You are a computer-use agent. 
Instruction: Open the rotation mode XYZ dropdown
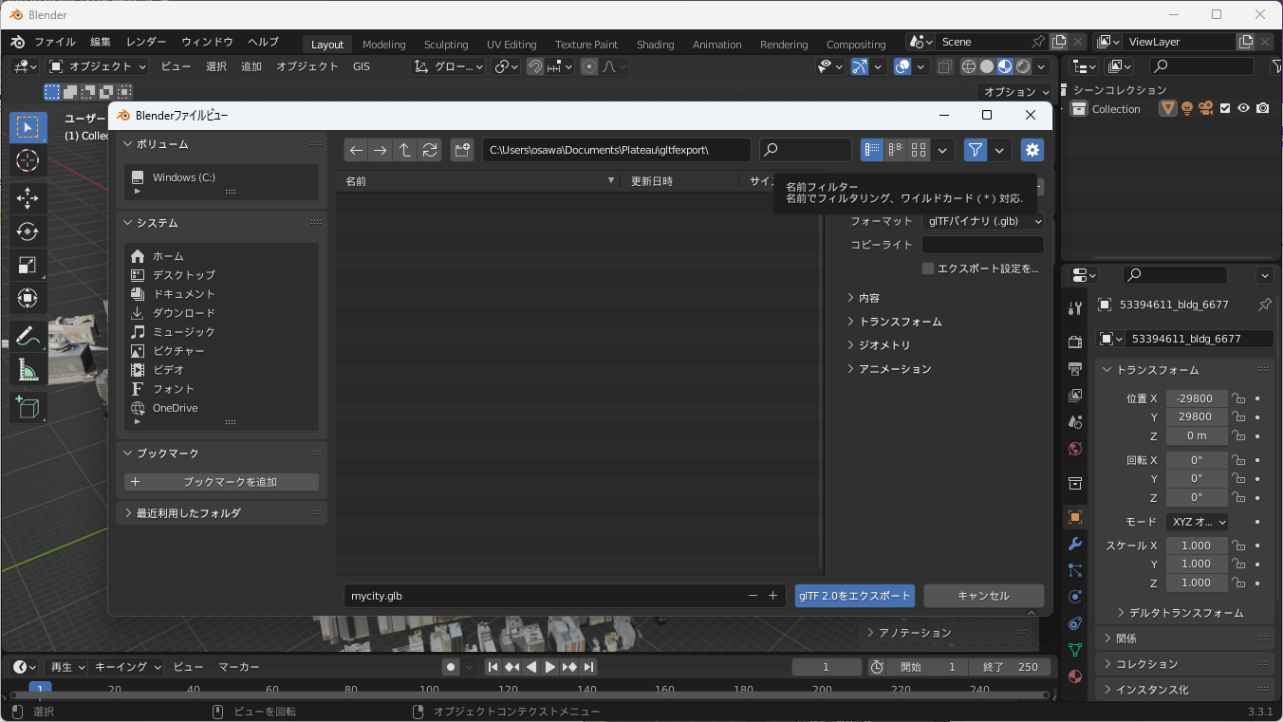[1197, 522]
